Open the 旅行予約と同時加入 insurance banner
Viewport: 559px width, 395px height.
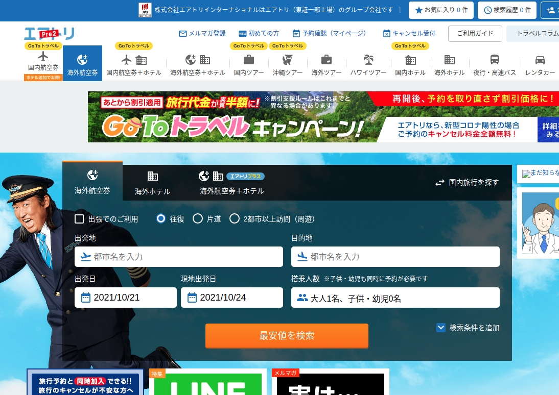coord(85,382)
